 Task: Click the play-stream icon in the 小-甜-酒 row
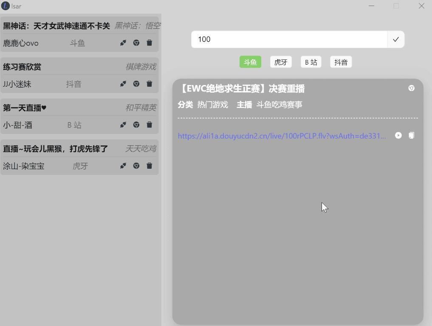[x=123, y=125]
